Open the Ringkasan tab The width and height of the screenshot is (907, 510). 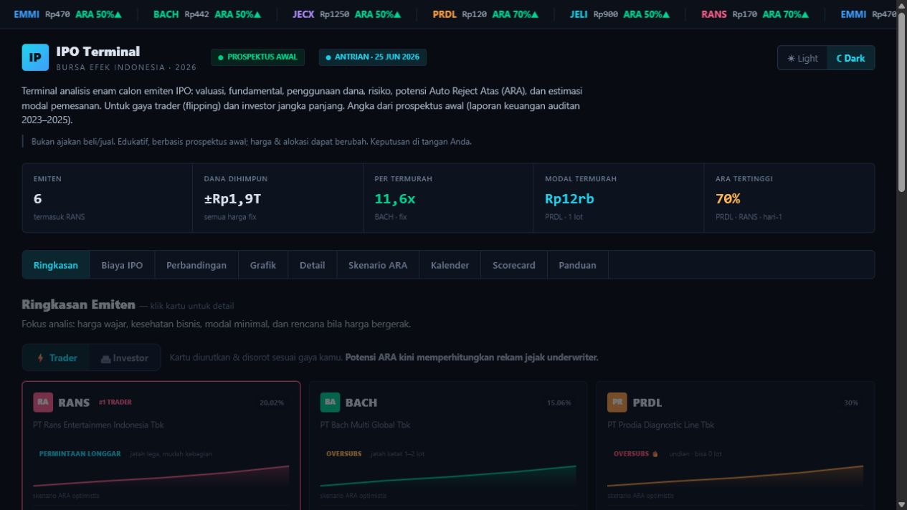(56, 265)
